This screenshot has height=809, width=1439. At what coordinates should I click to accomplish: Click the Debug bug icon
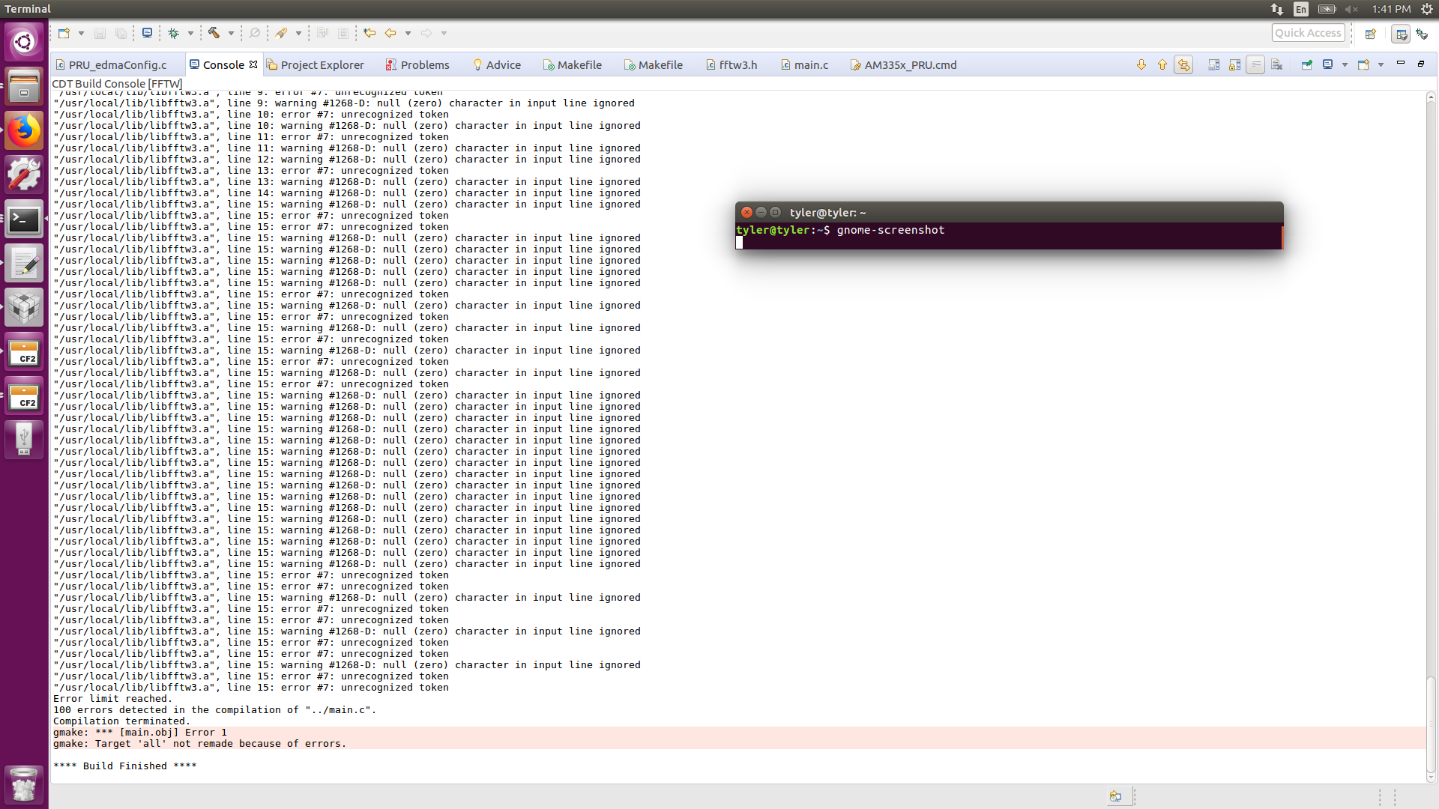click(173, 33)
